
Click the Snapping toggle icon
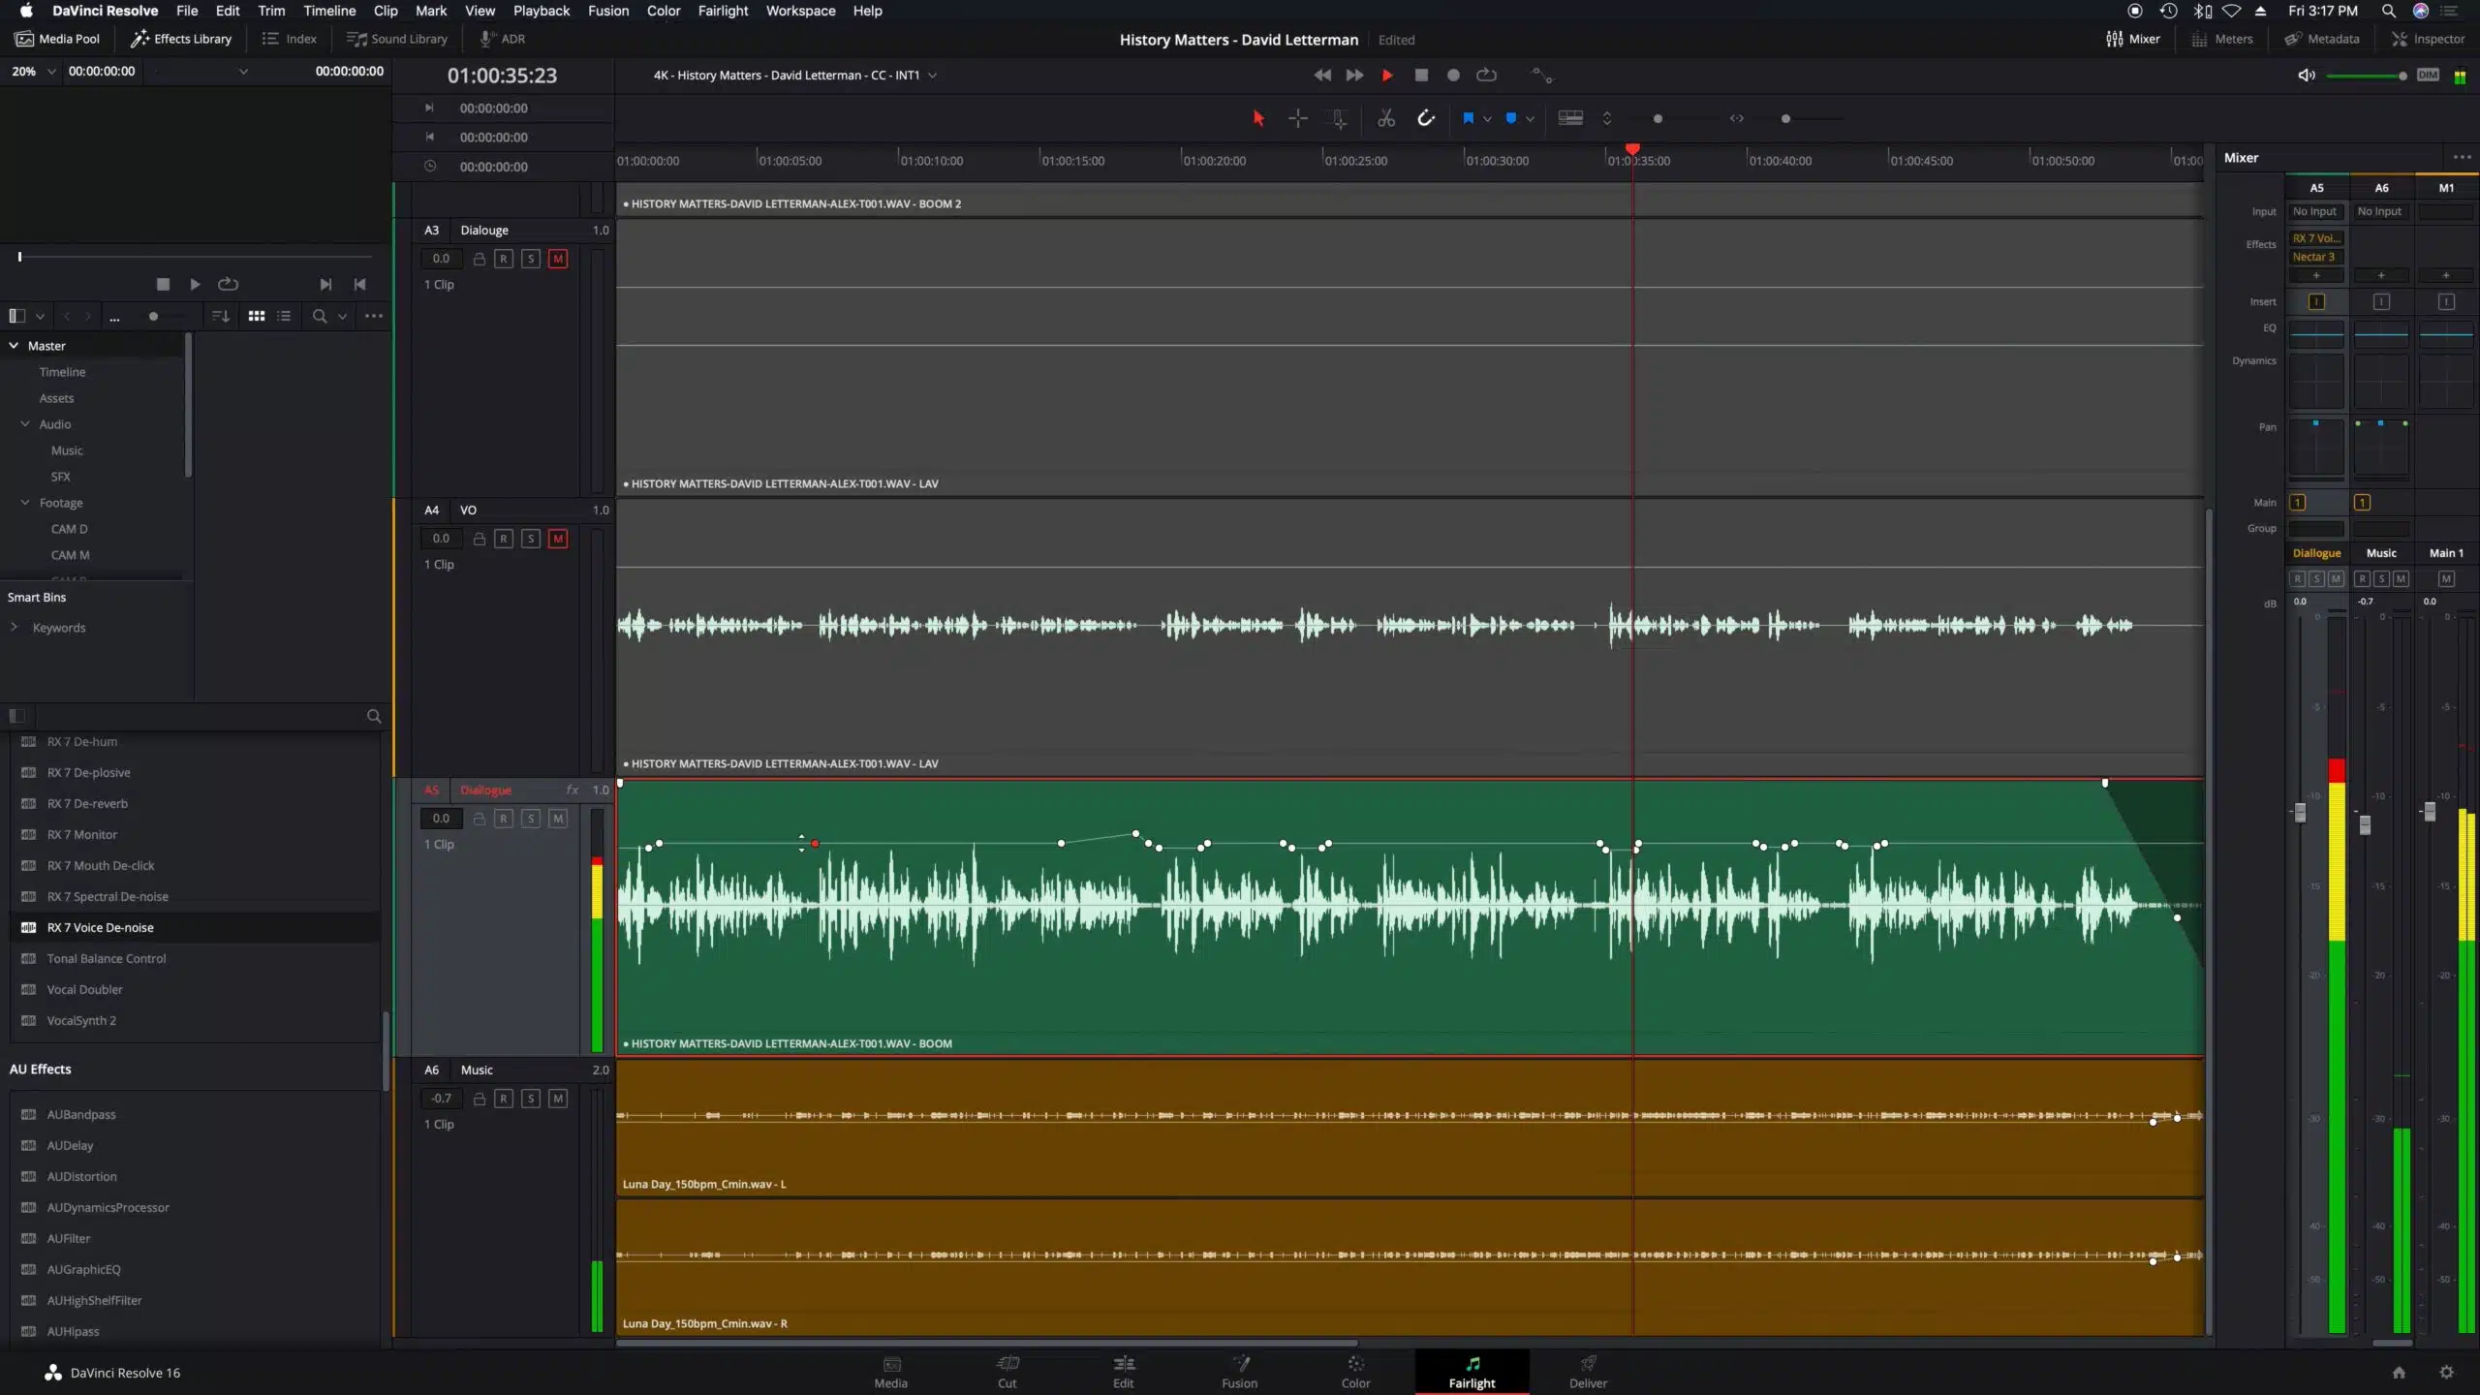(1426, 117)
